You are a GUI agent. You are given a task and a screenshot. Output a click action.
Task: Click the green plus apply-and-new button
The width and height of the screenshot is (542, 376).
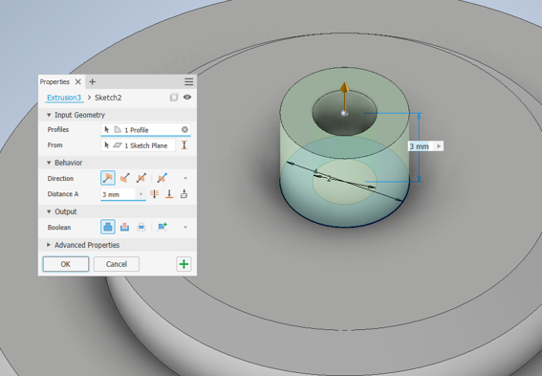tap(184, 264)
